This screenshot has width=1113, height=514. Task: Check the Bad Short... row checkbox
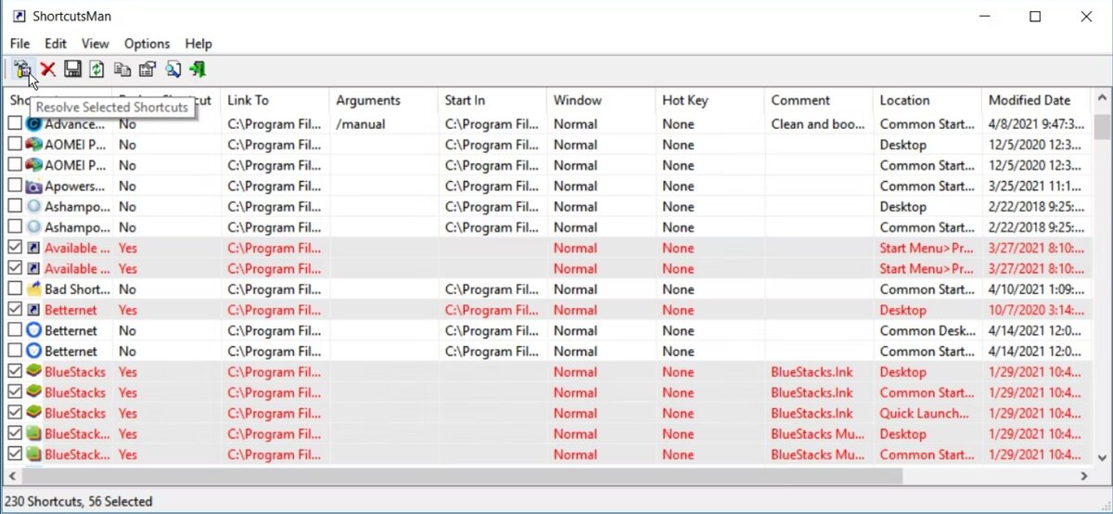15,289
